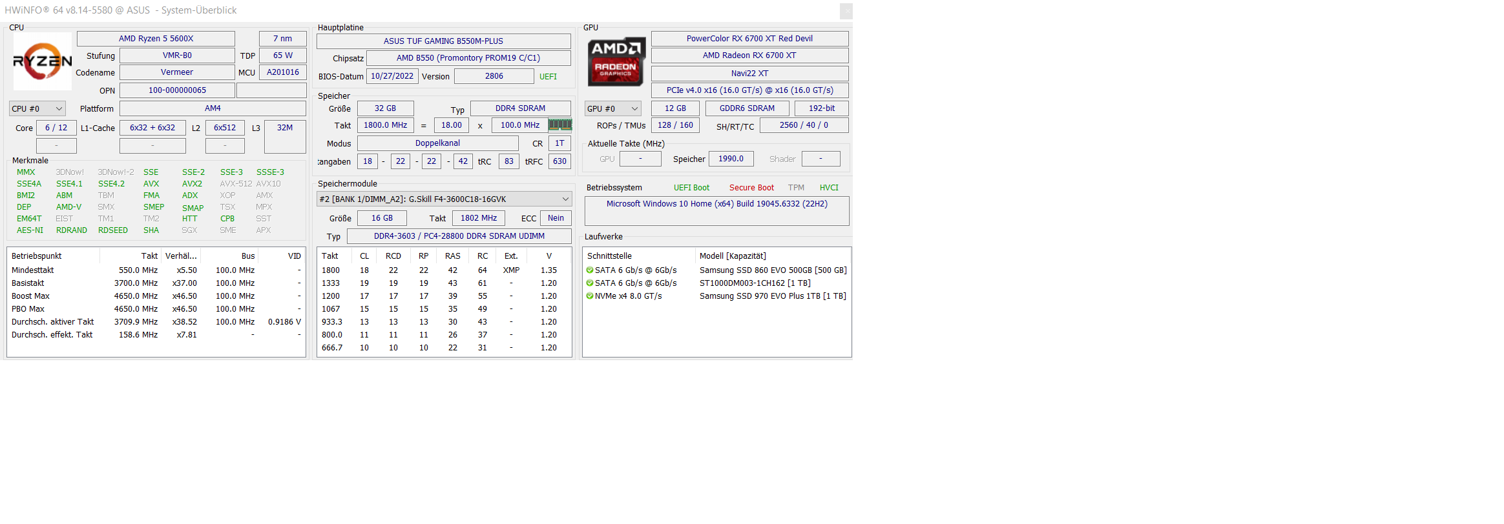
Task: Click the Betriebspunkt column header
Action: [x=53, y=256]
